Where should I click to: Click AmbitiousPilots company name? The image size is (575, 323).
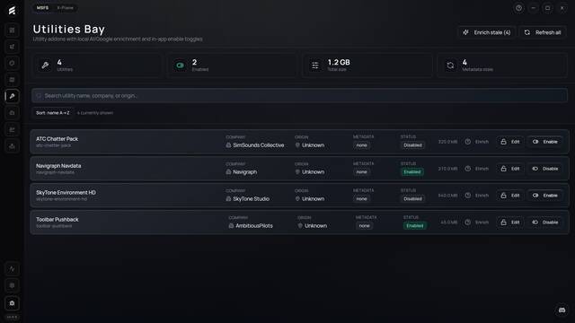254,225
